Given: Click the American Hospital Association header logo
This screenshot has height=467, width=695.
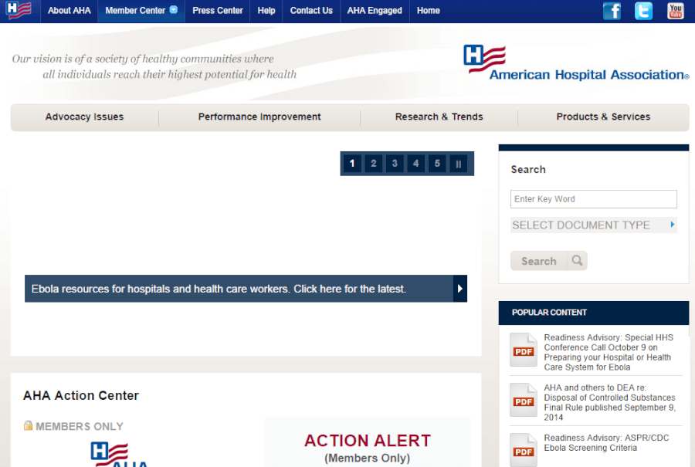Looking at the screenshot, I should [x=576, y=63].
